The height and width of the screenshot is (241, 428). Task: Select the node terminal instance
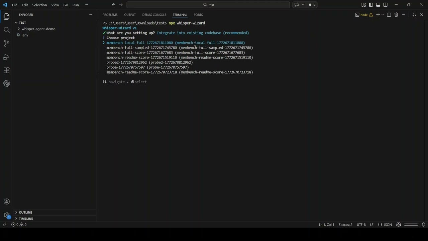click(361, 15)
